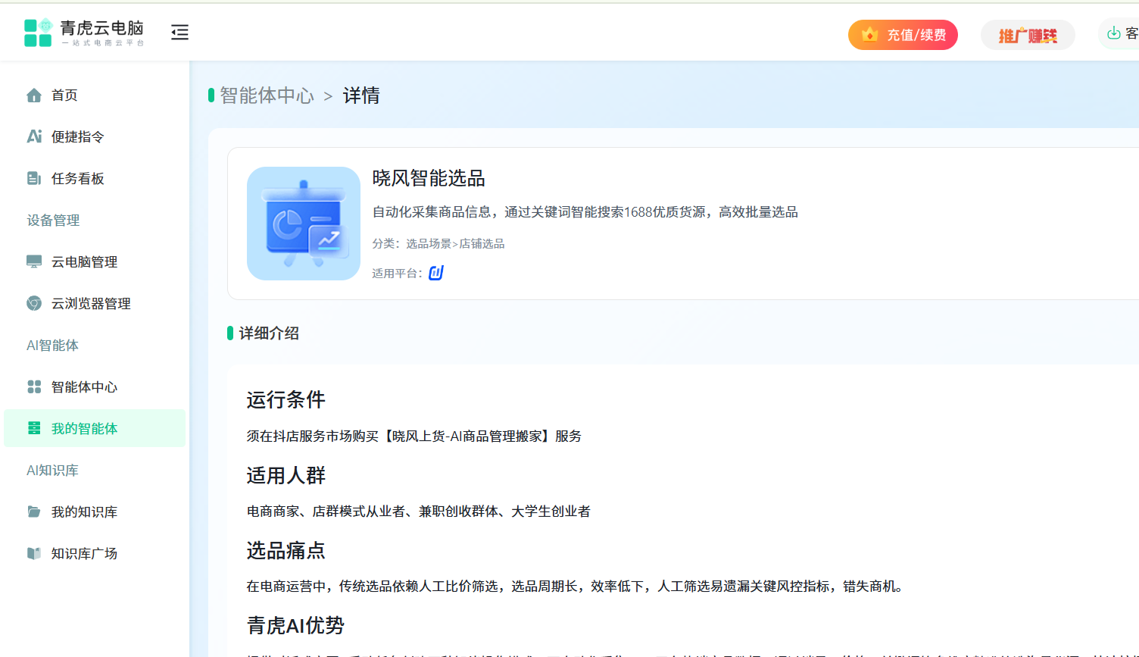
Task: Click the AI智能体 section label
Action: click(53, 346)
